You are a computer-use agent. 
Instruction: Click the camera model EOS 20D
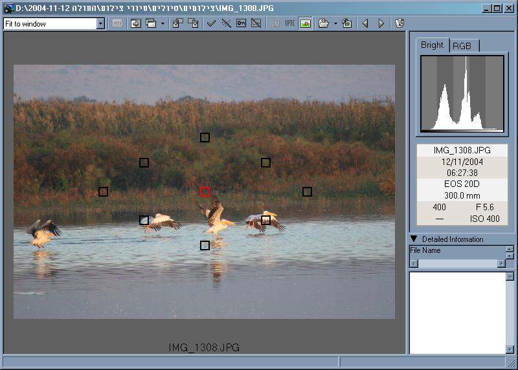pyautogui.click(x=462, y=184)
